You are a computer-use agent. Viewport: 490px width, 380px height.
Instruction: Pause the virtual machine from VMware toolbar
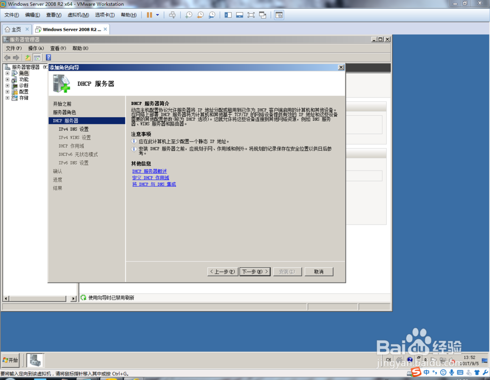click(149, 15)
